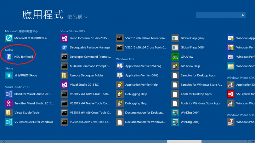
Task: Open desktop Skype app icon
Action: tap(9, 75)
